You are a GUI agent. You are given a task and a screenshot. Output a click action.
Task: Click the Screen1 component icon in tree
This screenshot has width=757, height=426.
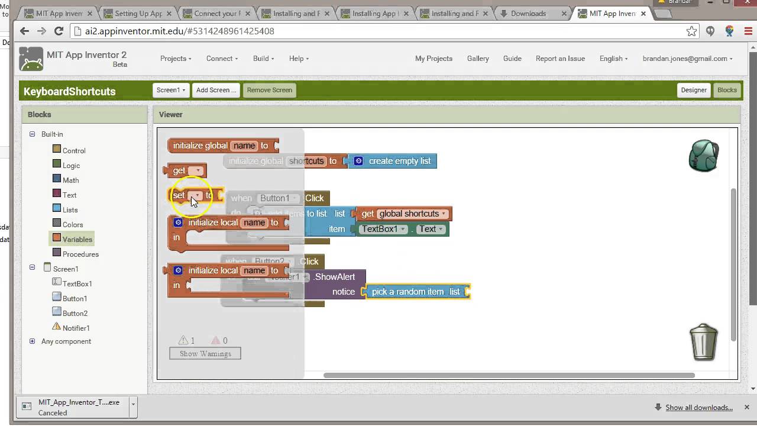47,267
